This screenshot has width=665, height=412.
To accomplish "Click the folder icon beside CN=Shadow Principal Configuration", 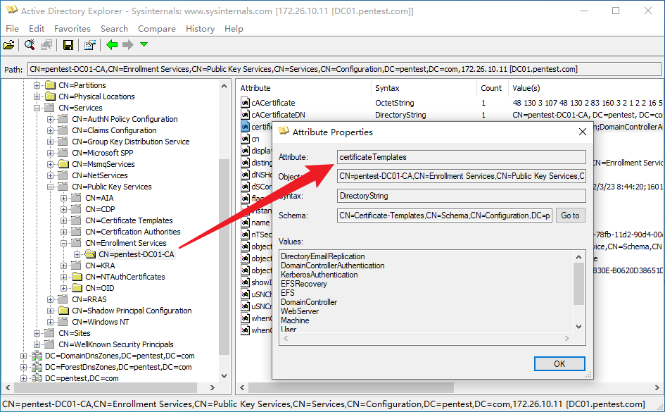I will tap(63, 311).
